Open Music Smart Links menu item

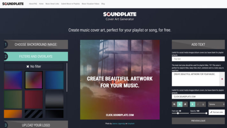52,4
